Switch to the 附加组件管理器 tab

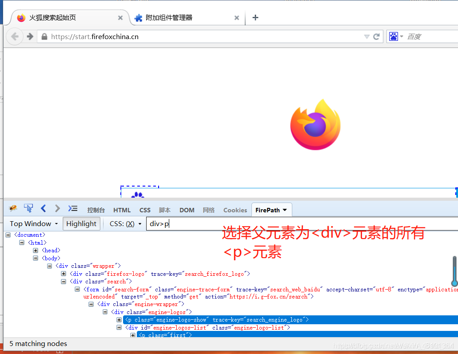click(187, 17)
